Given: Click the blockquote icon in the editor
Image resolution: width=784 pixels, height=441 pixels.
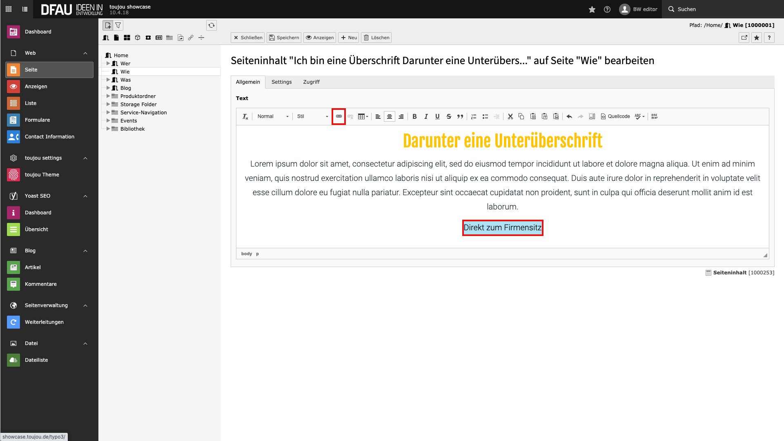Looking at the screenshot, I should click(460, 116).
